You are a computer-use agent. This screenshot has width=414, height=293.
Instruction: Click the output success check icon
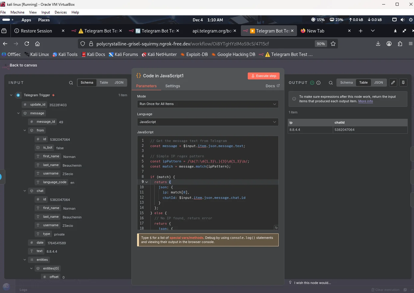pyautogui.click(x=312, y=83)
